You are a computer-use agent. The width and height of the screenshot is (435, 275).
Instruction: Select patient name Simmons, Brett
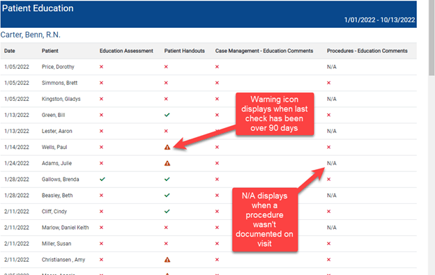(60, 83)
